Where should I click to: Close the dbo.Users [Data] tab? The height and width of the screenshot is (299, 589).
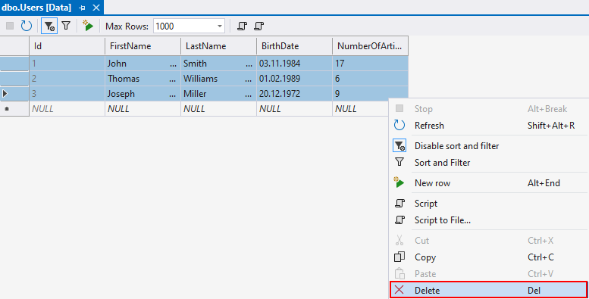pos(96,8)
